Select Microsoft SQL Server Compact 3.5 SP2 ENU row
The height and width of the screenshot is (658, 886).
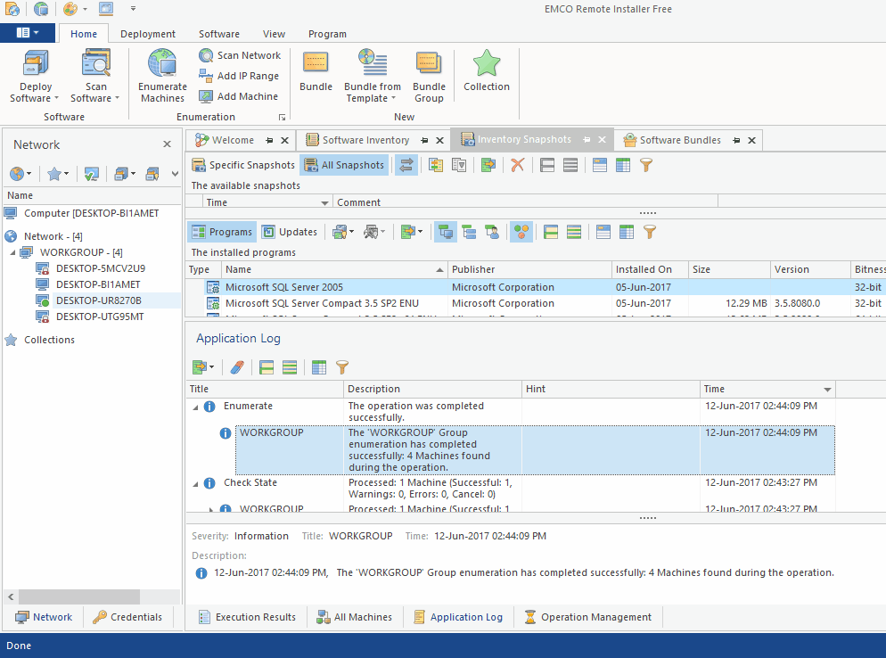coord(535,303)
